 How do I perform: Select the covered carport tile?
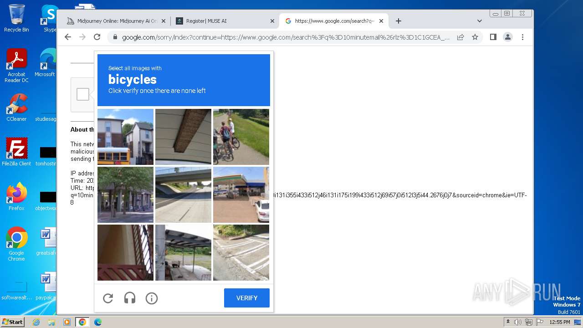coord(183,252)
